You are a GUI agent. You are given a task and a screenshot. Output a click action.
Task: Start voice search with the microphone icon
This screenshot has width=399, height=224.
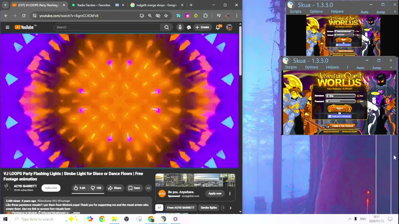(x=180, y=27)
